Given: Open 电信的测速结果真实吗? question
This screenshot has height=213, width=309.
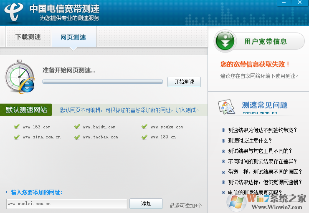Looking at the screenshot, I should (255, 193).
